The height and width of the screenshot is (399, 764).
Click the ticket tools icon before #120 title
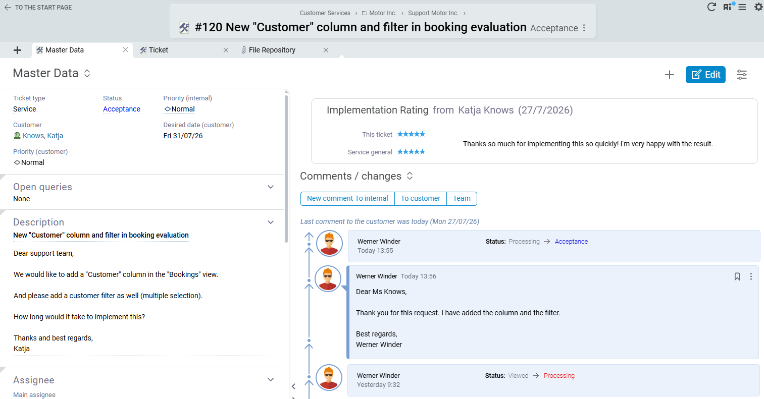[184, 28]
